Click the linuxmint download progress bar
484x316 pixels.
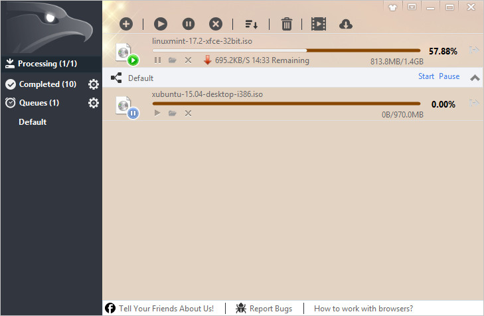click(x=286, y=50)
